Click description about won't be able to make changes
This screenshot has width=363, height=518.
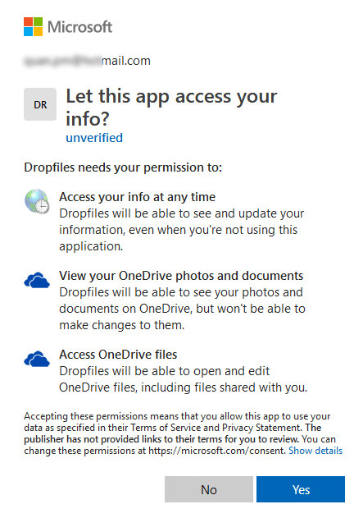pos(183,309)
